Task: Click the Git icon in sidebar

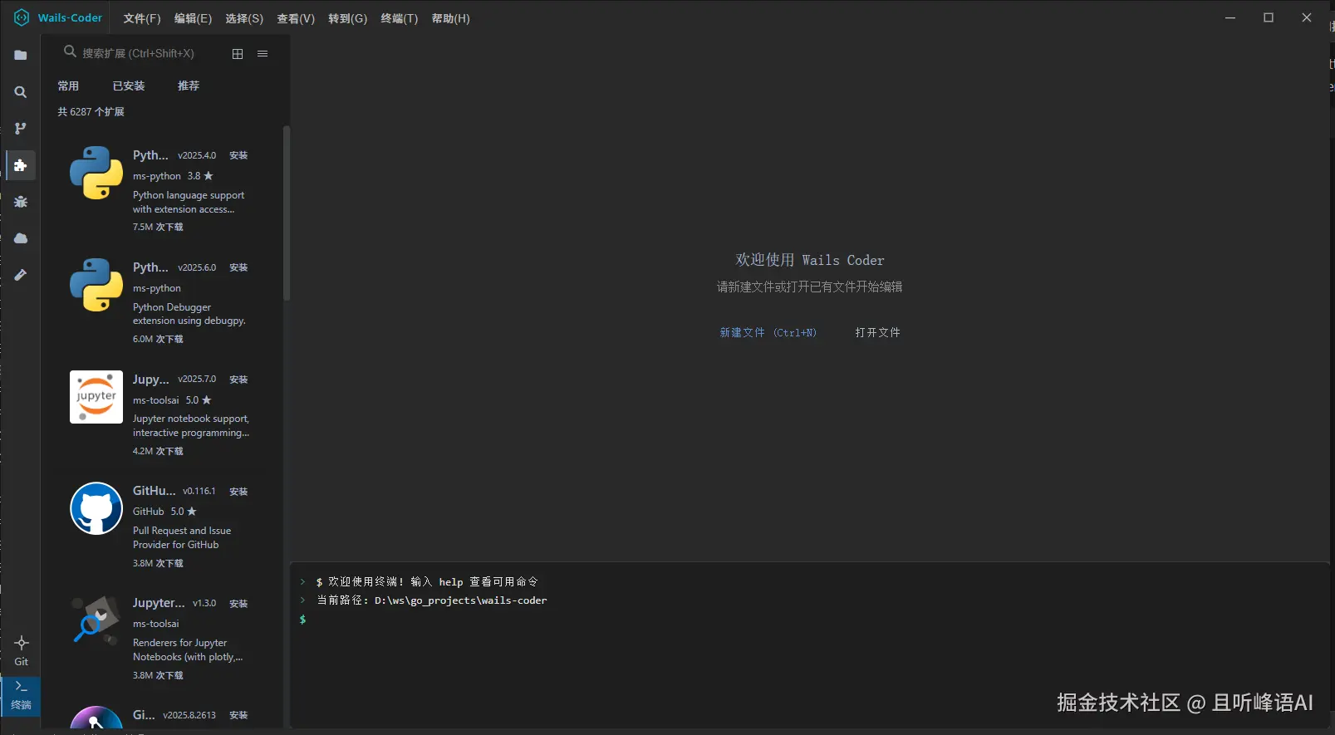Action: pos(22,651)
